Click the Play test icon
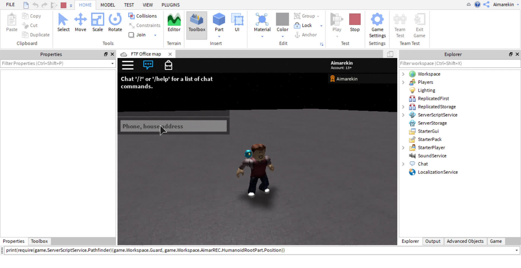 pos(337,23)
